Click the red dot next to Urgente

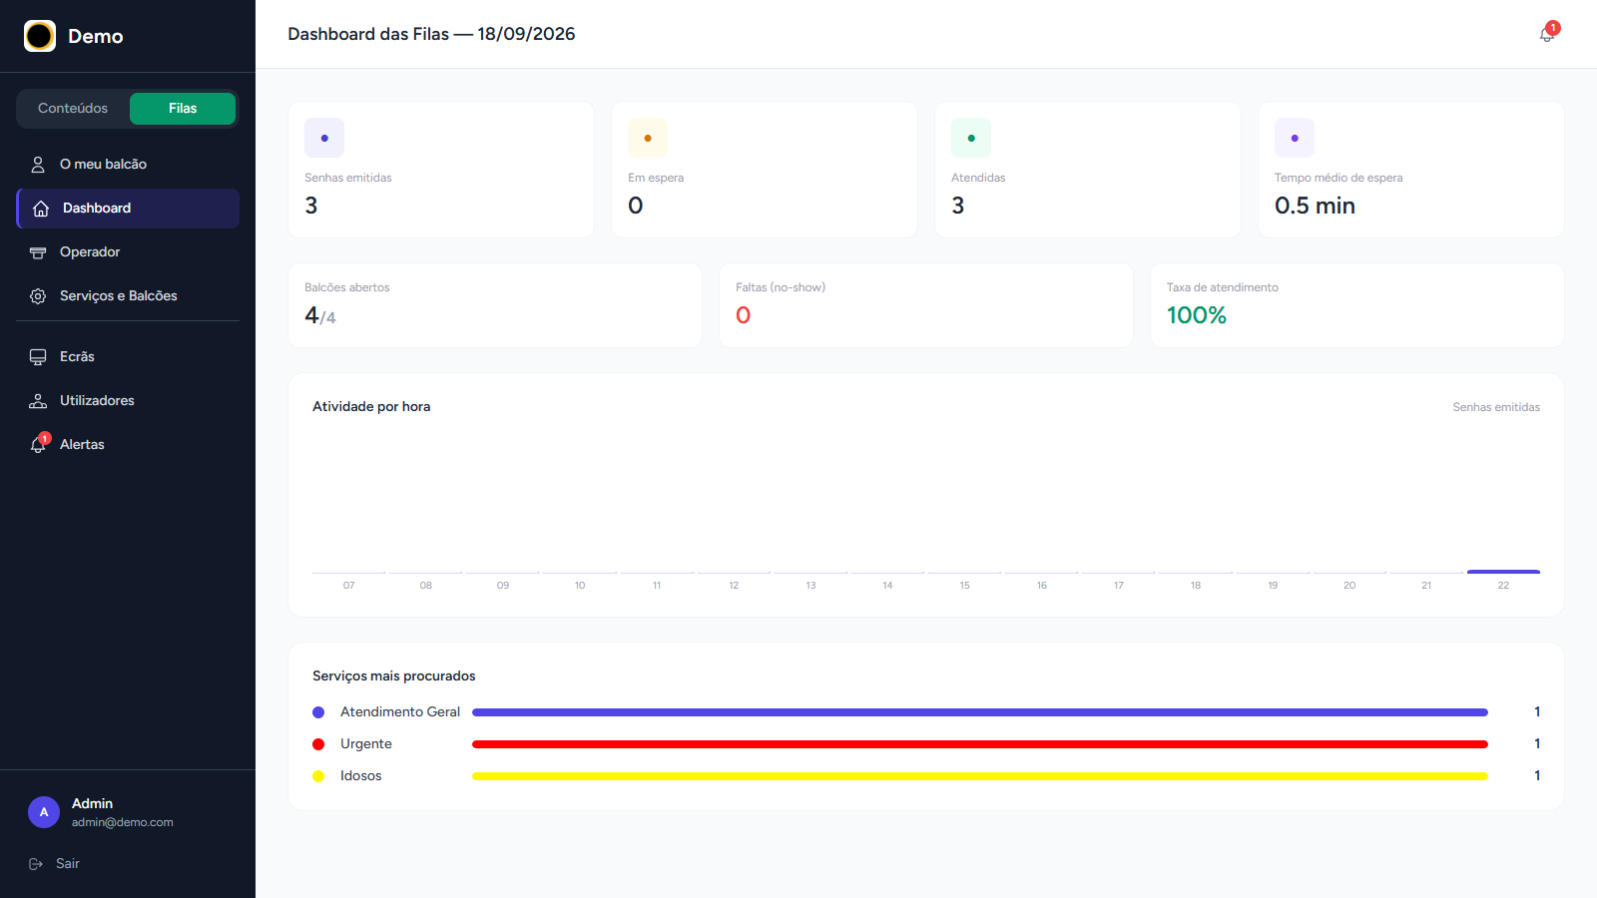pyautogui.click(x=318, y=744)
